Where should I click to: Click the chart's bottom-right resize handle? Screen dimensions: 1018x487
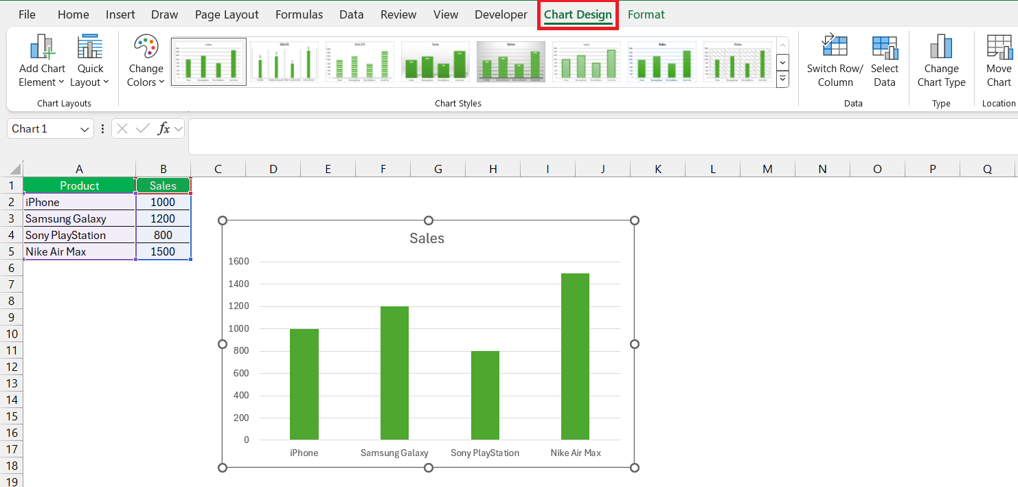635,468
